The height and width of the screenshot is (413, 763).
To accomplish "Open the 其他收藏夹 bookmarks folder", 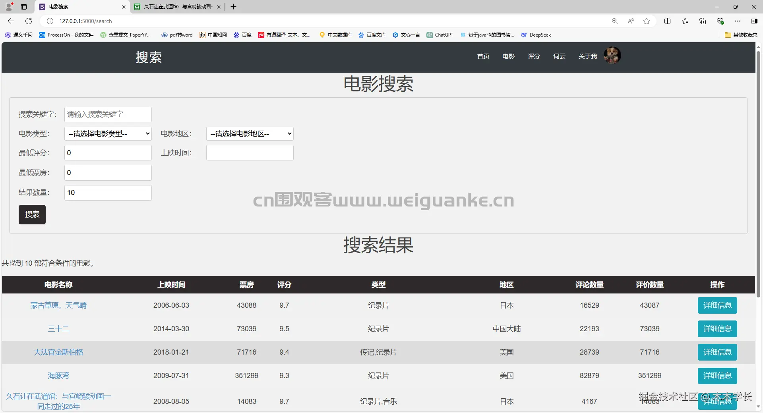I will [741, 35].
